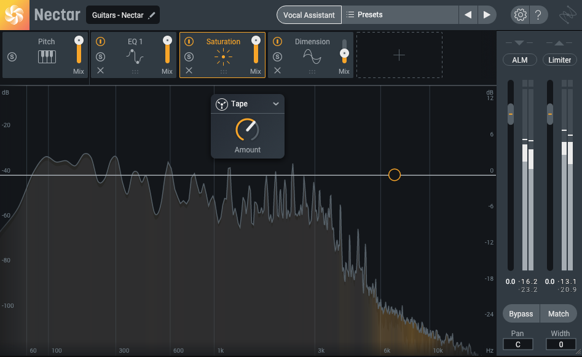Image resolution: width=582 pixels, height=357 pixels.
Task: Toggle EQ 1 module power
Action: pos(100,42)
